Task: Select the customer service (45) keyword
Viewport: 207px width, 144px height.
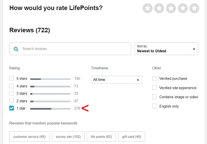Action: (29, 136)
